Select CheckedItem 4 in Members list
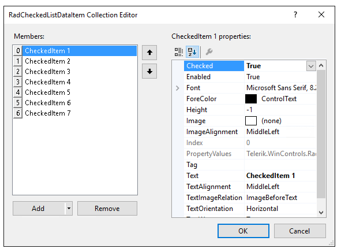This screenshot has height=252, width=341. tap(80, 82)
